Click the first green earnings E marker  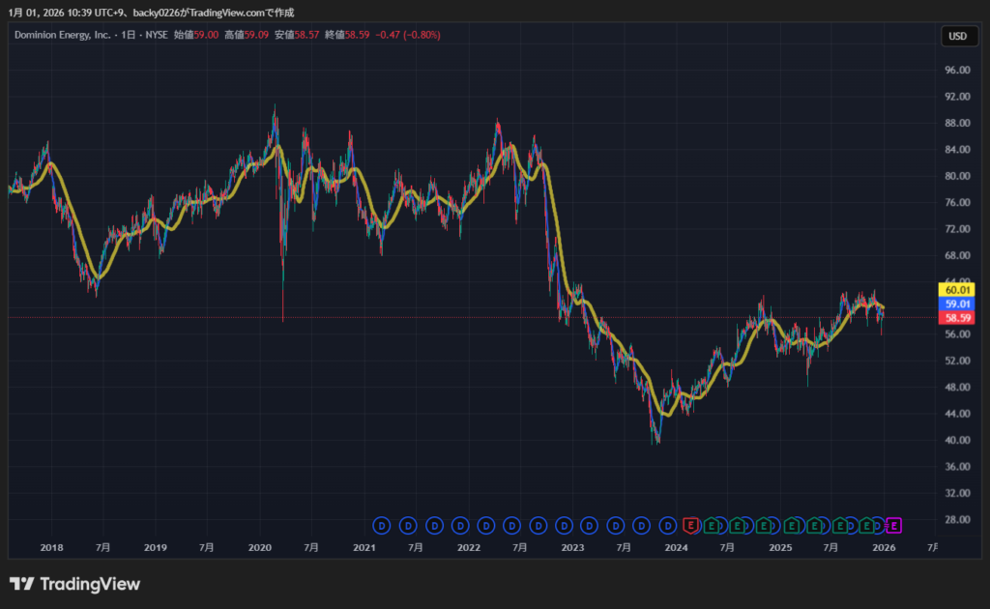[x=711, y=525]
